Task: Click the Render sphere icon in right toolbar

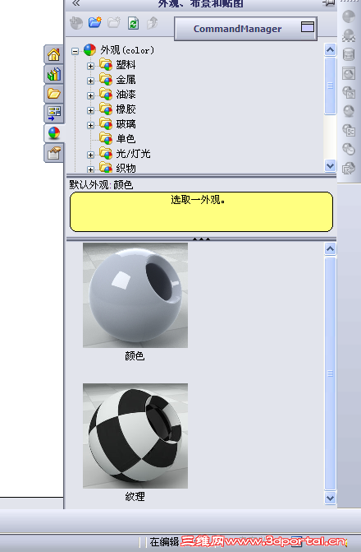Action: [349, 112]
